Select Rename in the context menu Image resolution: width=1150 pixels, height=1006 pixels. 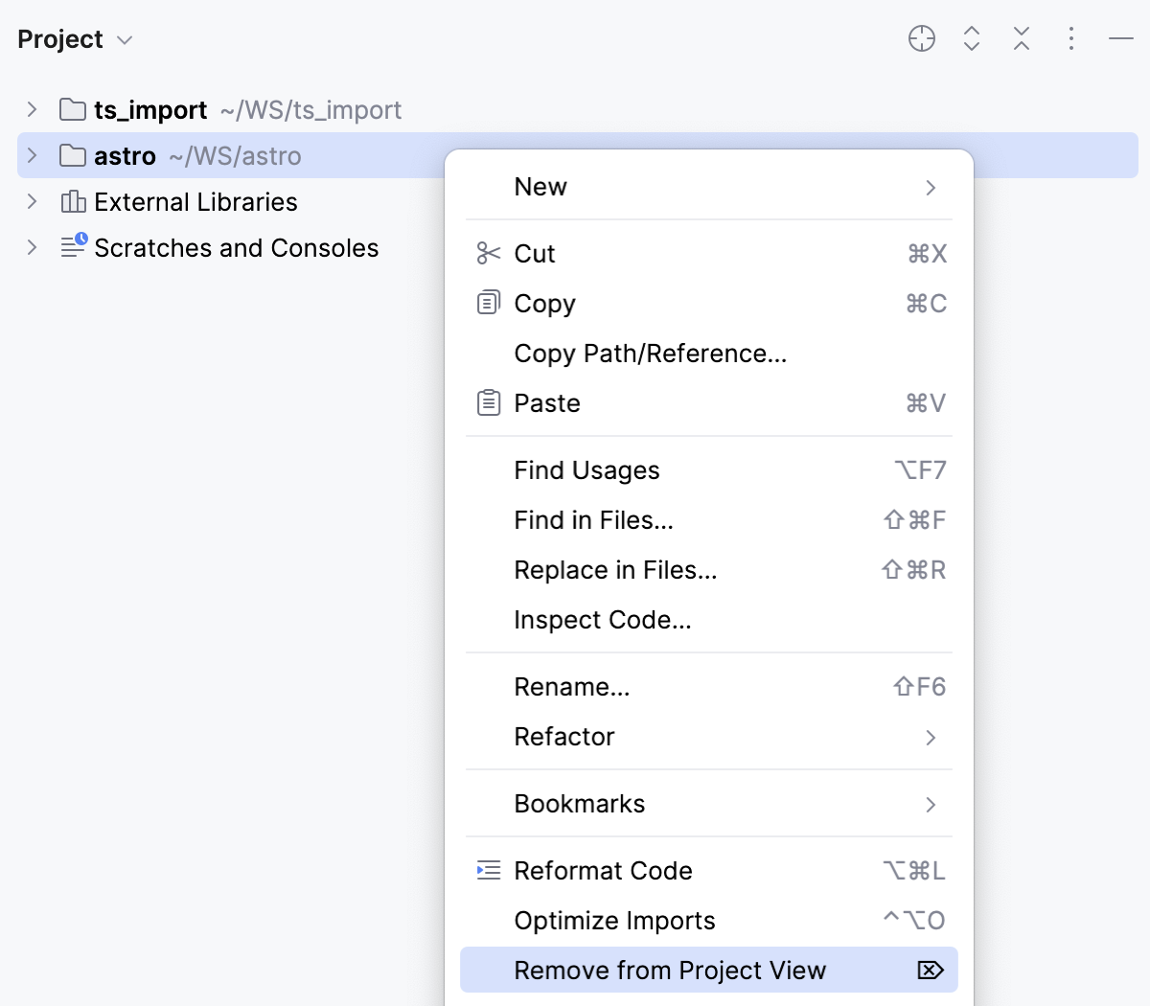tap(572, 687)
